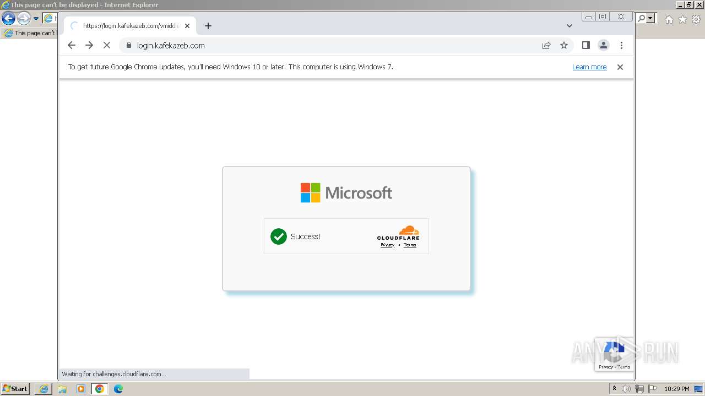This screenshot has height=396, width=705.
Task: Stop loading the Chrome page
Action: point(107,46)
